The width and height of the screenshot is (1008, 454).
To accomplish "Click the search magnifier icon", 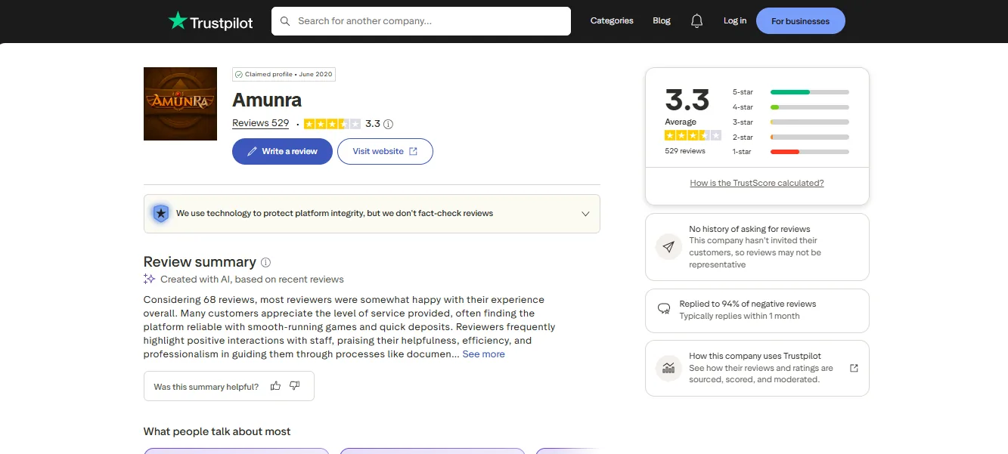I will tap(285, 21).
